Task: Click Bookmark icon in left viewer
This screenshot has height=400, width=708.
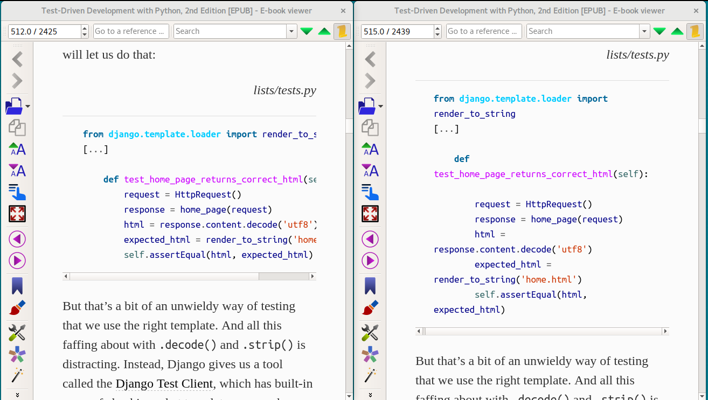Action: coord(17,286)
